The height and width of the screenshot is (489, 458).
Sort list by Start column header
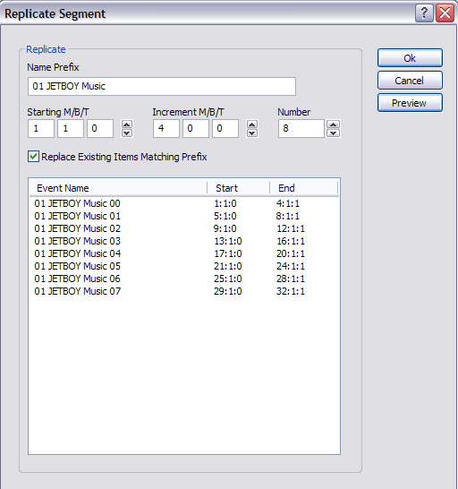tap(238, 188)
